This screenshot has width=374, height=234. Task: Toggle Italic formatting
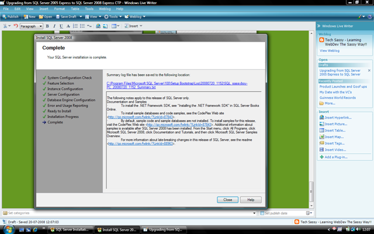click(x=54, y=26)
